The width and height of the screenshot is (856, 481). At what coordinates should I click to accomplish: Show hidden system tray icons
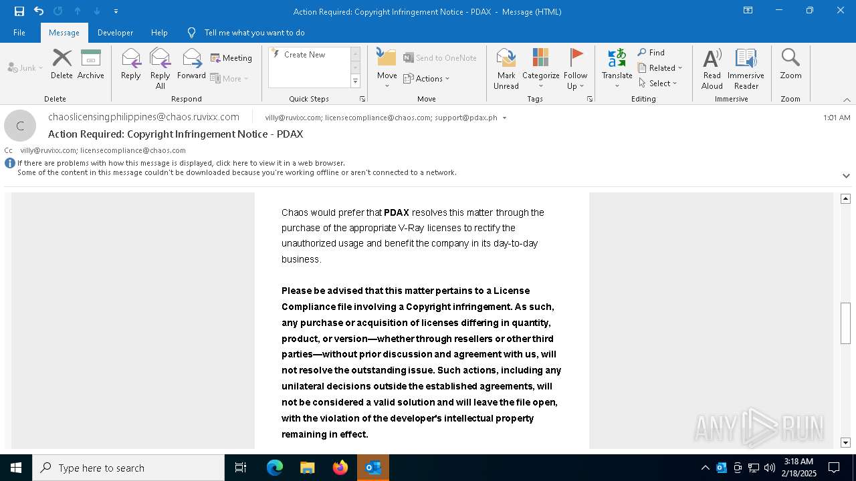coord(705,468)
